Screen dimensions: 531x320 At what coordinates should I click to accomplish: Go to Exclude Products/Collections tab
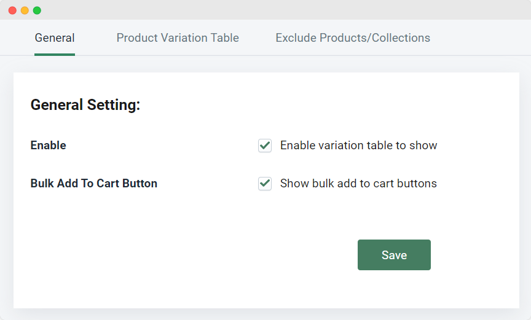[x=353, y=38]
